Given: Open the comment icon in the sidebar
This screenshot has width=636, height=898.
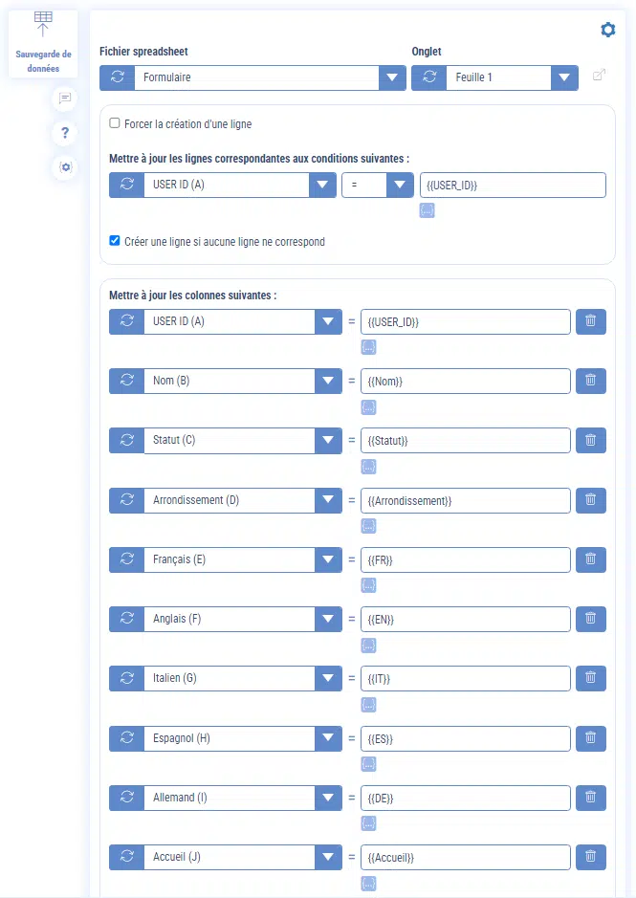Looking at the screenshot, I should pyautogui.click(x=65, y=98).
